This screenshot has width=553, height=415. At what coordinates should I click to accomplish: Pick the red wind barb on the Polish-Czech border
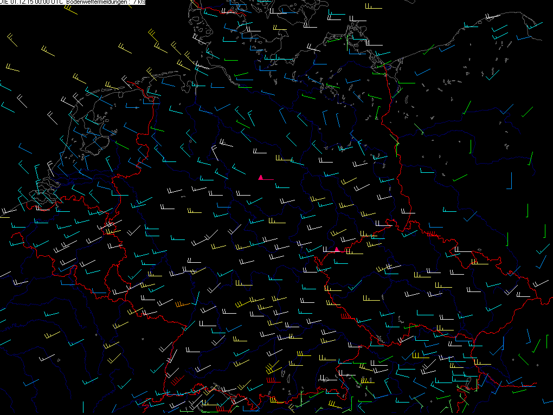[x=432, y=234]
